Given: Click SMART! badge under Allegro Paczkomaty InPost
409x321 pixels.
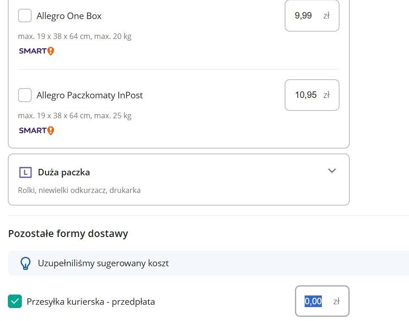Looking at the screenshot, I should [x=37, y=130].
